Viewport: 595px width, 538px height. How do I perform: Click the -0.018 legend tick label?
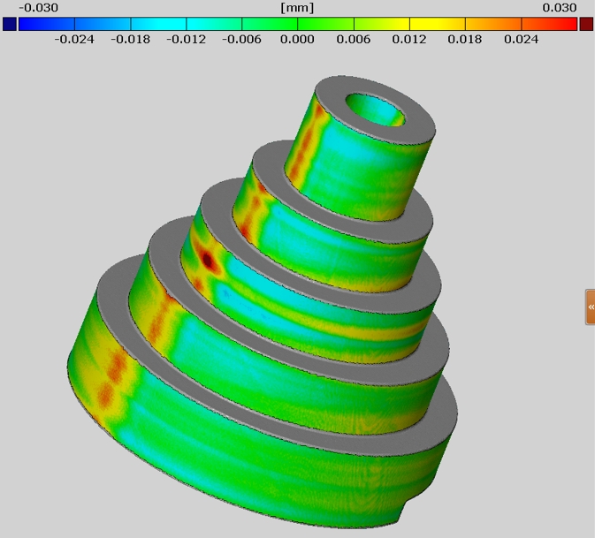(131, 39)
